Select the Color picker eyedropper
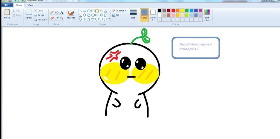Viewport: 280px width, 139px height. (x=57, y=18)
